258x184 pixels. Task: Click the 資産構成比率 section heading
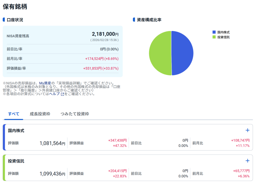(x=149, y=20)
